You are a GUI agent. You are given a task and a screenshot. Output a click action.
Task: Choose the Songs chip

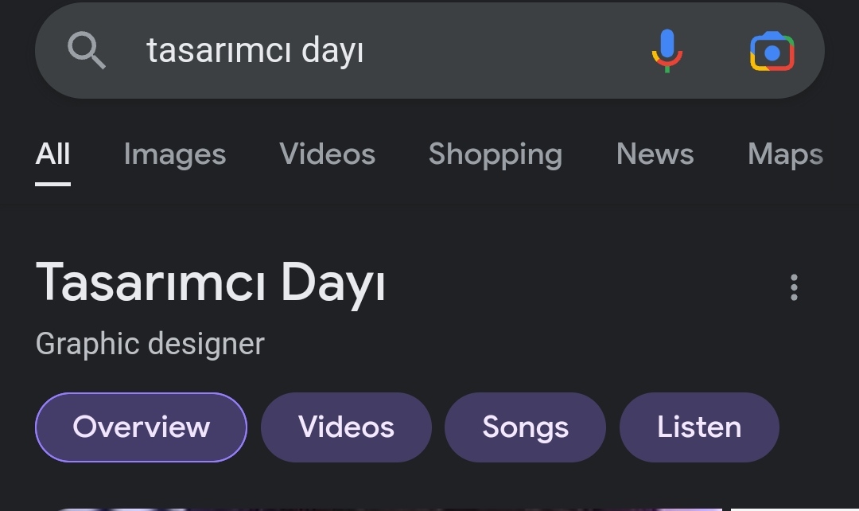pos(526,427)
